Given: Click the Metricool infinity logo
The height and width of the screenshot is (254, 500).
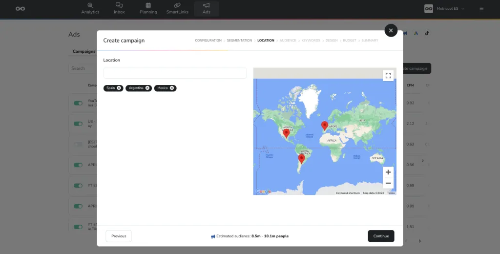Looking at the screenshot, I should (21, 9).
